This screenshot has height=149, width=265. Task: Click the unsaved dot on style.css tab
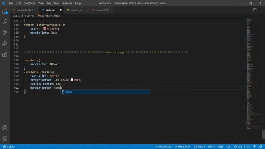[x=61, y=10]
